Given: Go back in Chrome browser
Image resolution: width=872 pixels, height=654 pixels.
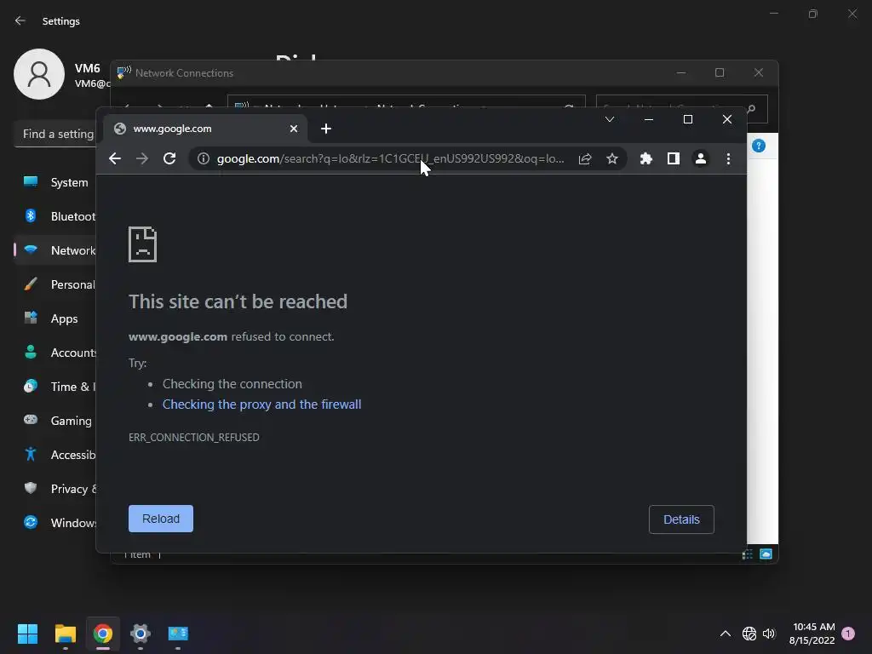Looking at the screenshot, I should (115, 158).
